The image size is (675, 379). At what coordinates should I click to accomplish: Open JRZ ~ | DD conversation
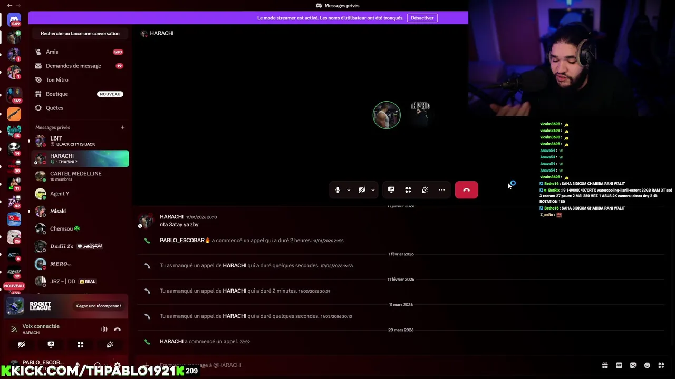tap(80, 281)
